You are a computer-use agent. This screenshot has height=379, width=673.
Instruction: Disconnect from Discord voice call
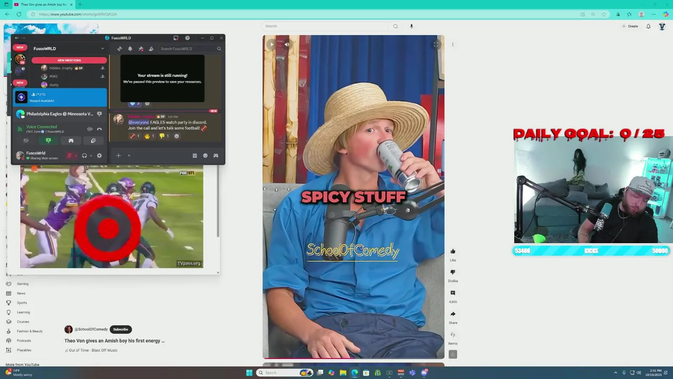coord(99,129)
